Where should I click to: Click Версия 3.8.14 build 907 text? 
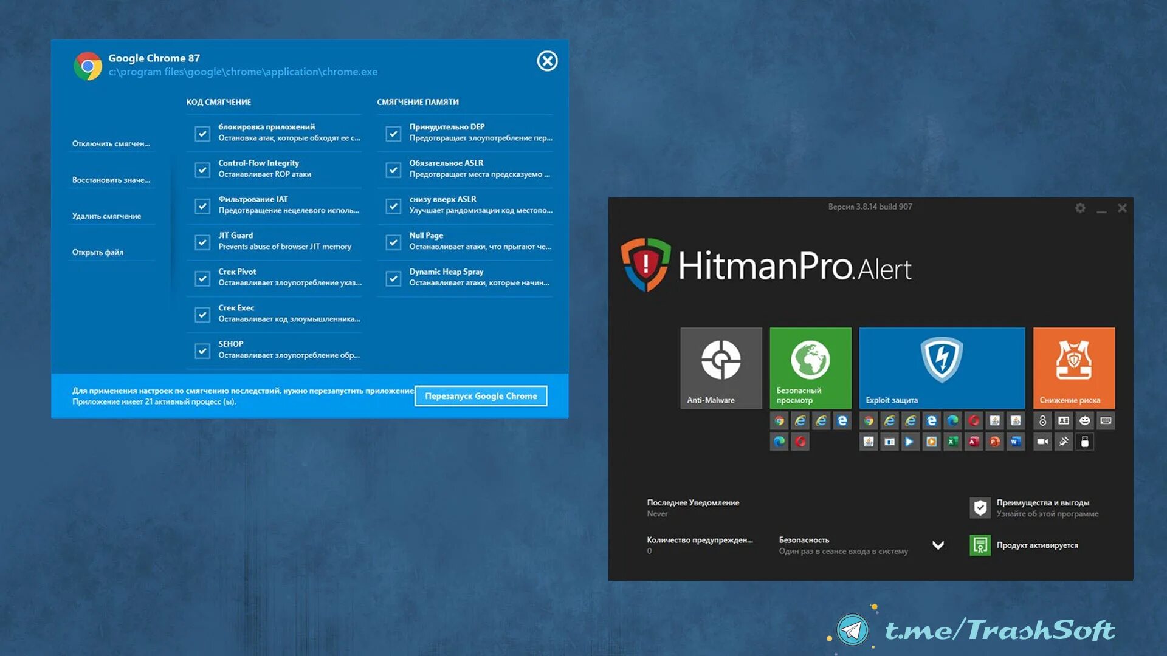coord(870,207)
